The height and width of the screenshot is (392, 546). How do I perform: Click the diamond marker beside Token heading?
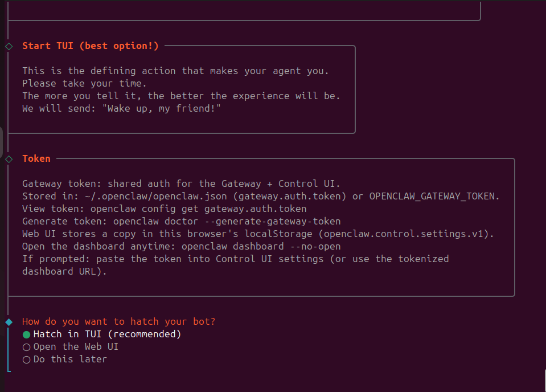pos(9,159)
